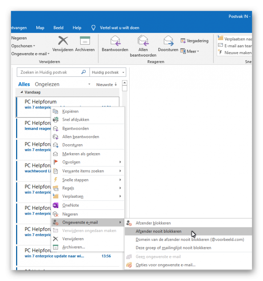Click the Snel afdrukken printer icon
263x281 pixels.
pos(55,120)
